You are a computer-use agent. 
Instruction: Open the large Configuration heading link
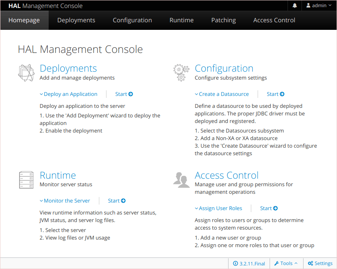(224, 68)
